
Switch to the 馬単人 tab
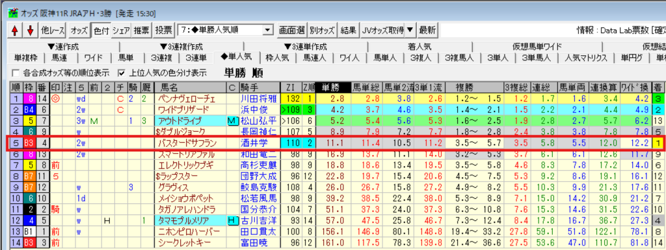point(385,57)
